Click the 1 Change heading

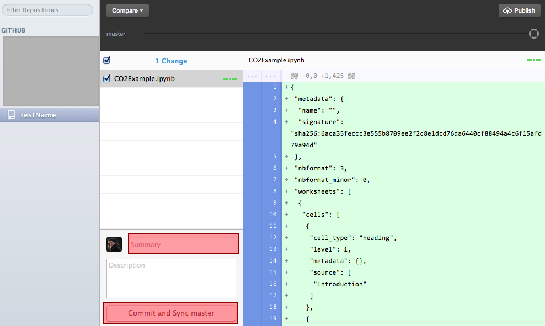coord(171,60)
